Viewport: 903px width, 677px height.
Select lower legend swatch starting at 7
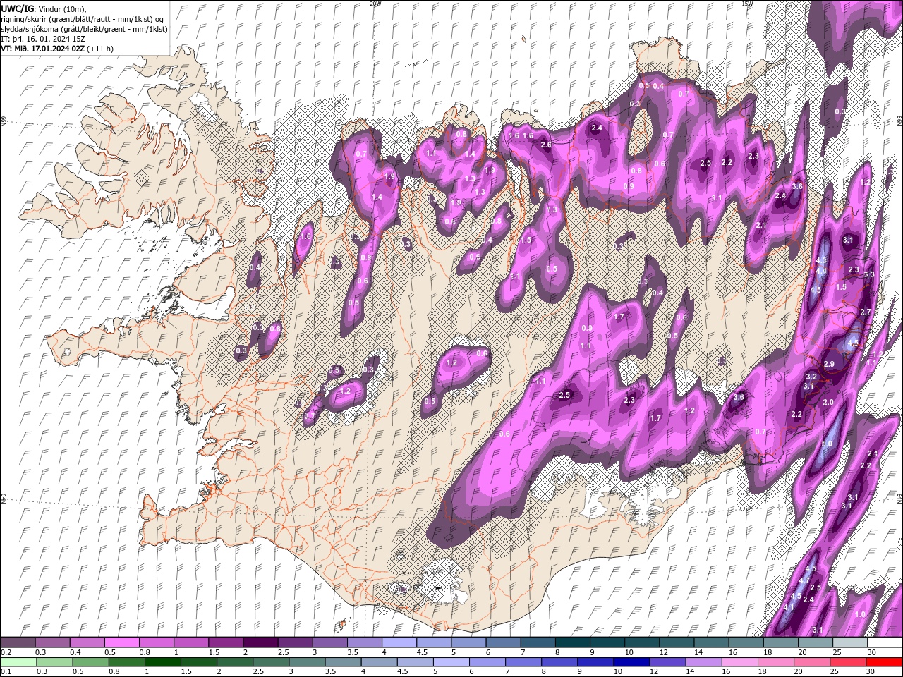523,662
